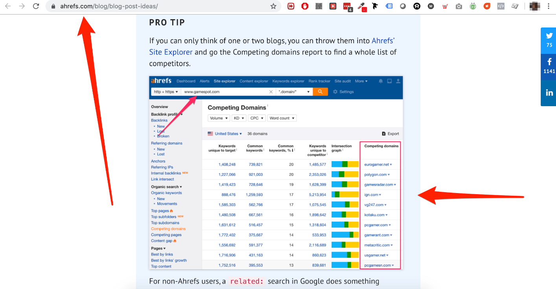This screenshot has height=289, width=556.
Task: Open the http + https protocol dropdown
Action: [x=166, y=92]
